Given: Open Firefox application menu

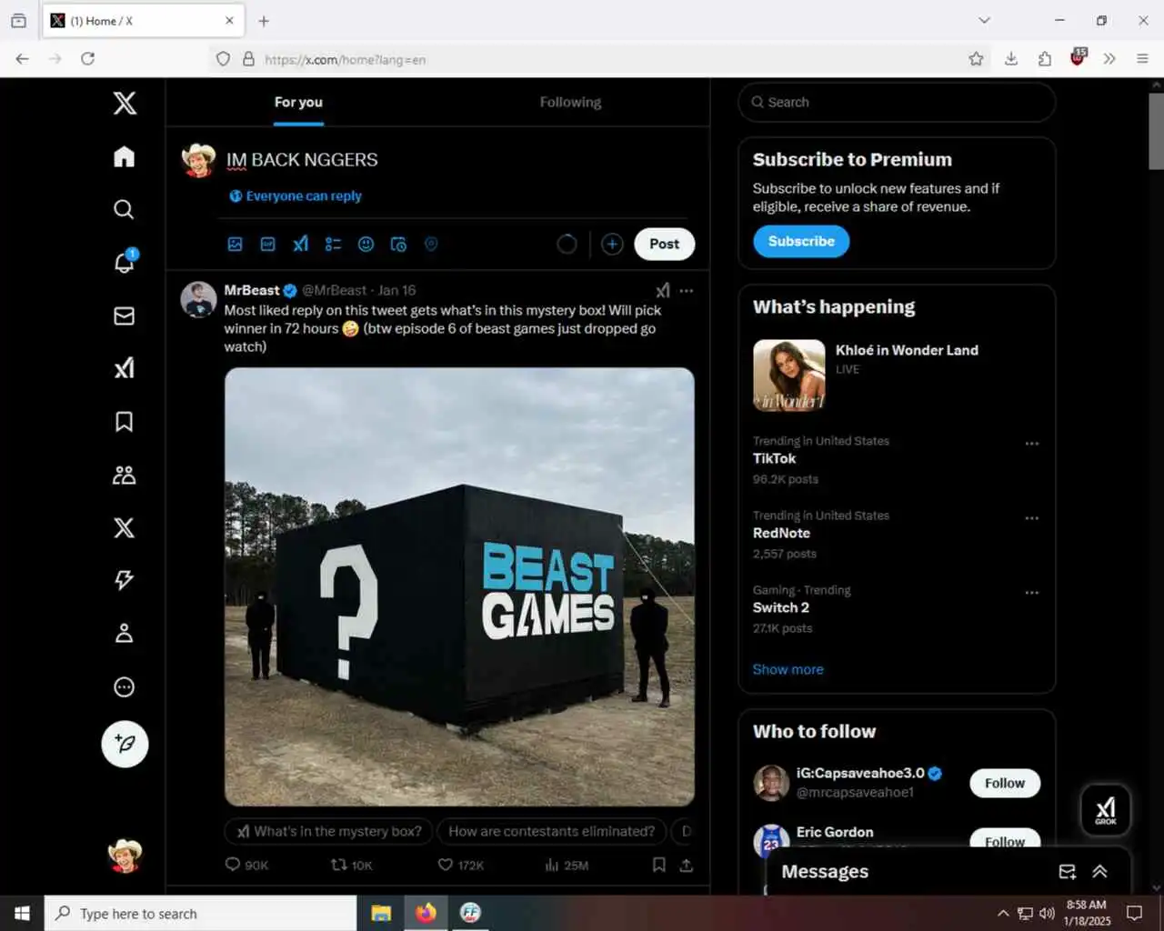Looking at the screenshot, I should (x=1142, y=59).
